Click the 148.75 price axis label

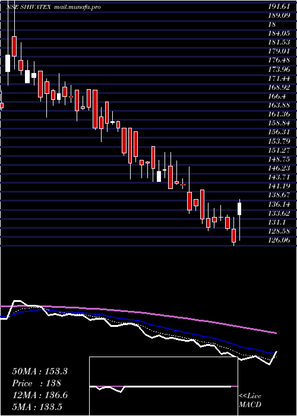[279, 159]
